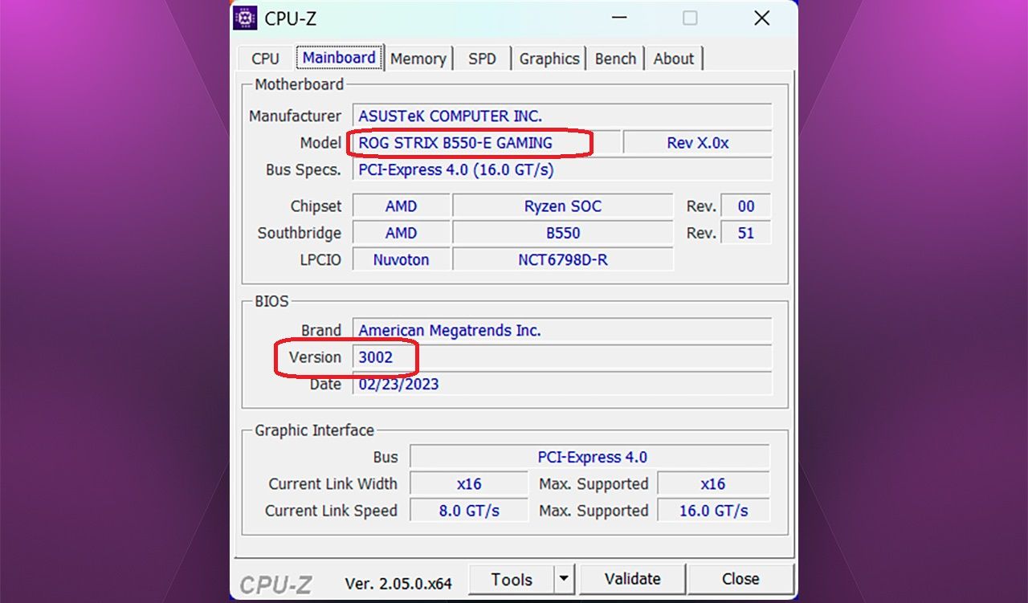Select the BIOS Version value 3002

coord(375,357)
